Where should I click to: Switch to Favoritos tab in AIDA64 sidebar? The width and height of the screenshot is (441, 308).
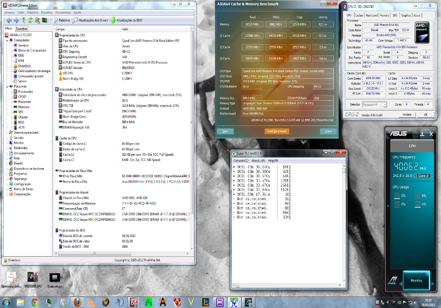coord(22,29)
